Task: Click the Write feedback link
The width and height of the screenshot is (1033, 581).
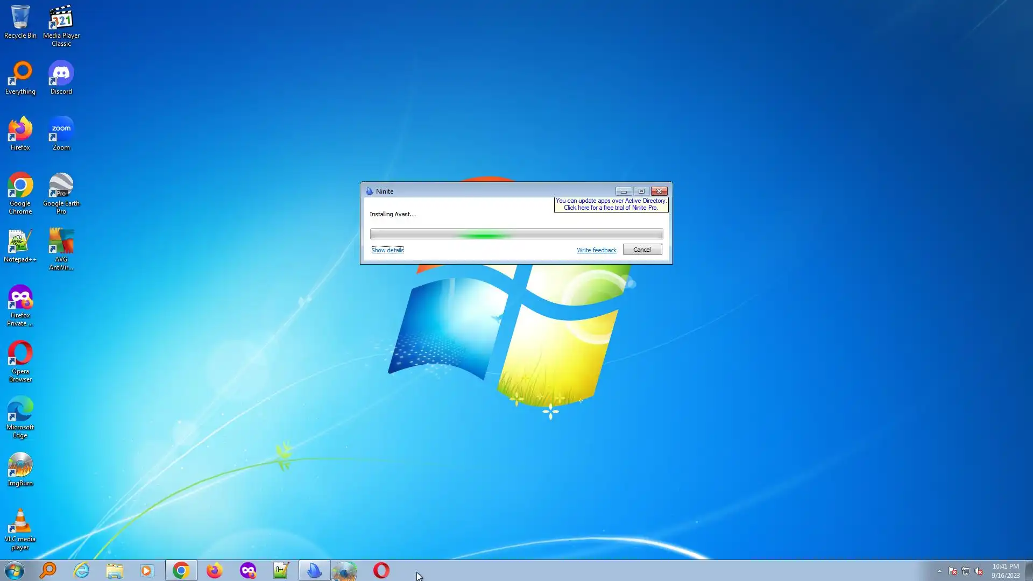Action: coord(596,250)
